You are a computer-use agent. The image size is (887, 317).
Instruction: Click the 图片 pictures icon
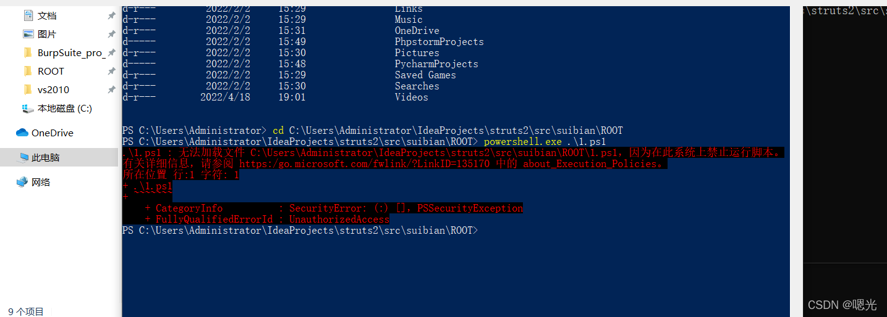pos(28,34)
